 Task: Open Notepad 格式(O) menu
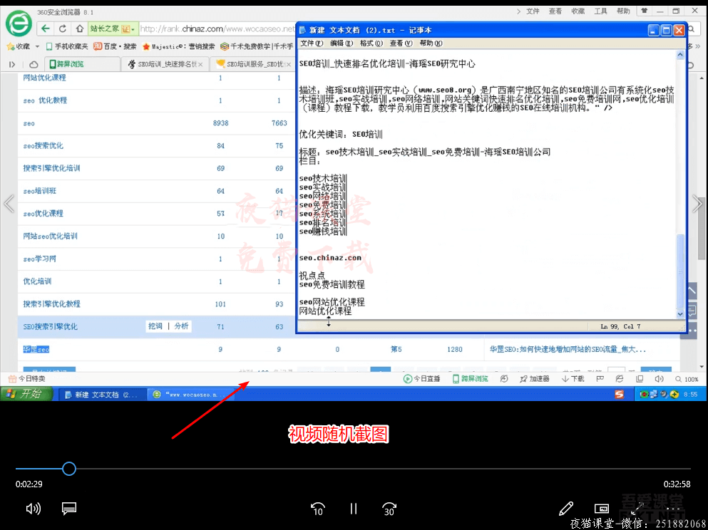[371, 43]
